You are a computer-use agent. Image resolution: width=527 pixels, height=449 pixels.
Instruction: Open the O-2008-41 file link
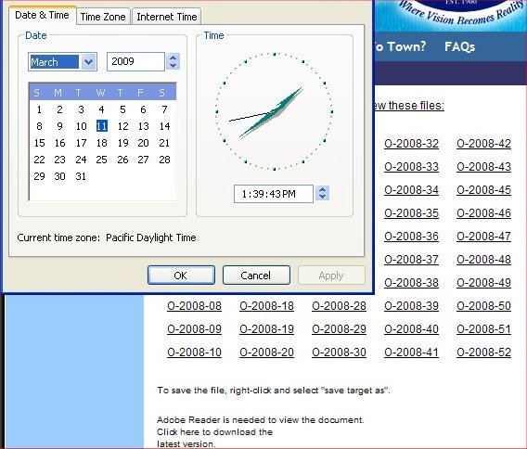(411, 353)
